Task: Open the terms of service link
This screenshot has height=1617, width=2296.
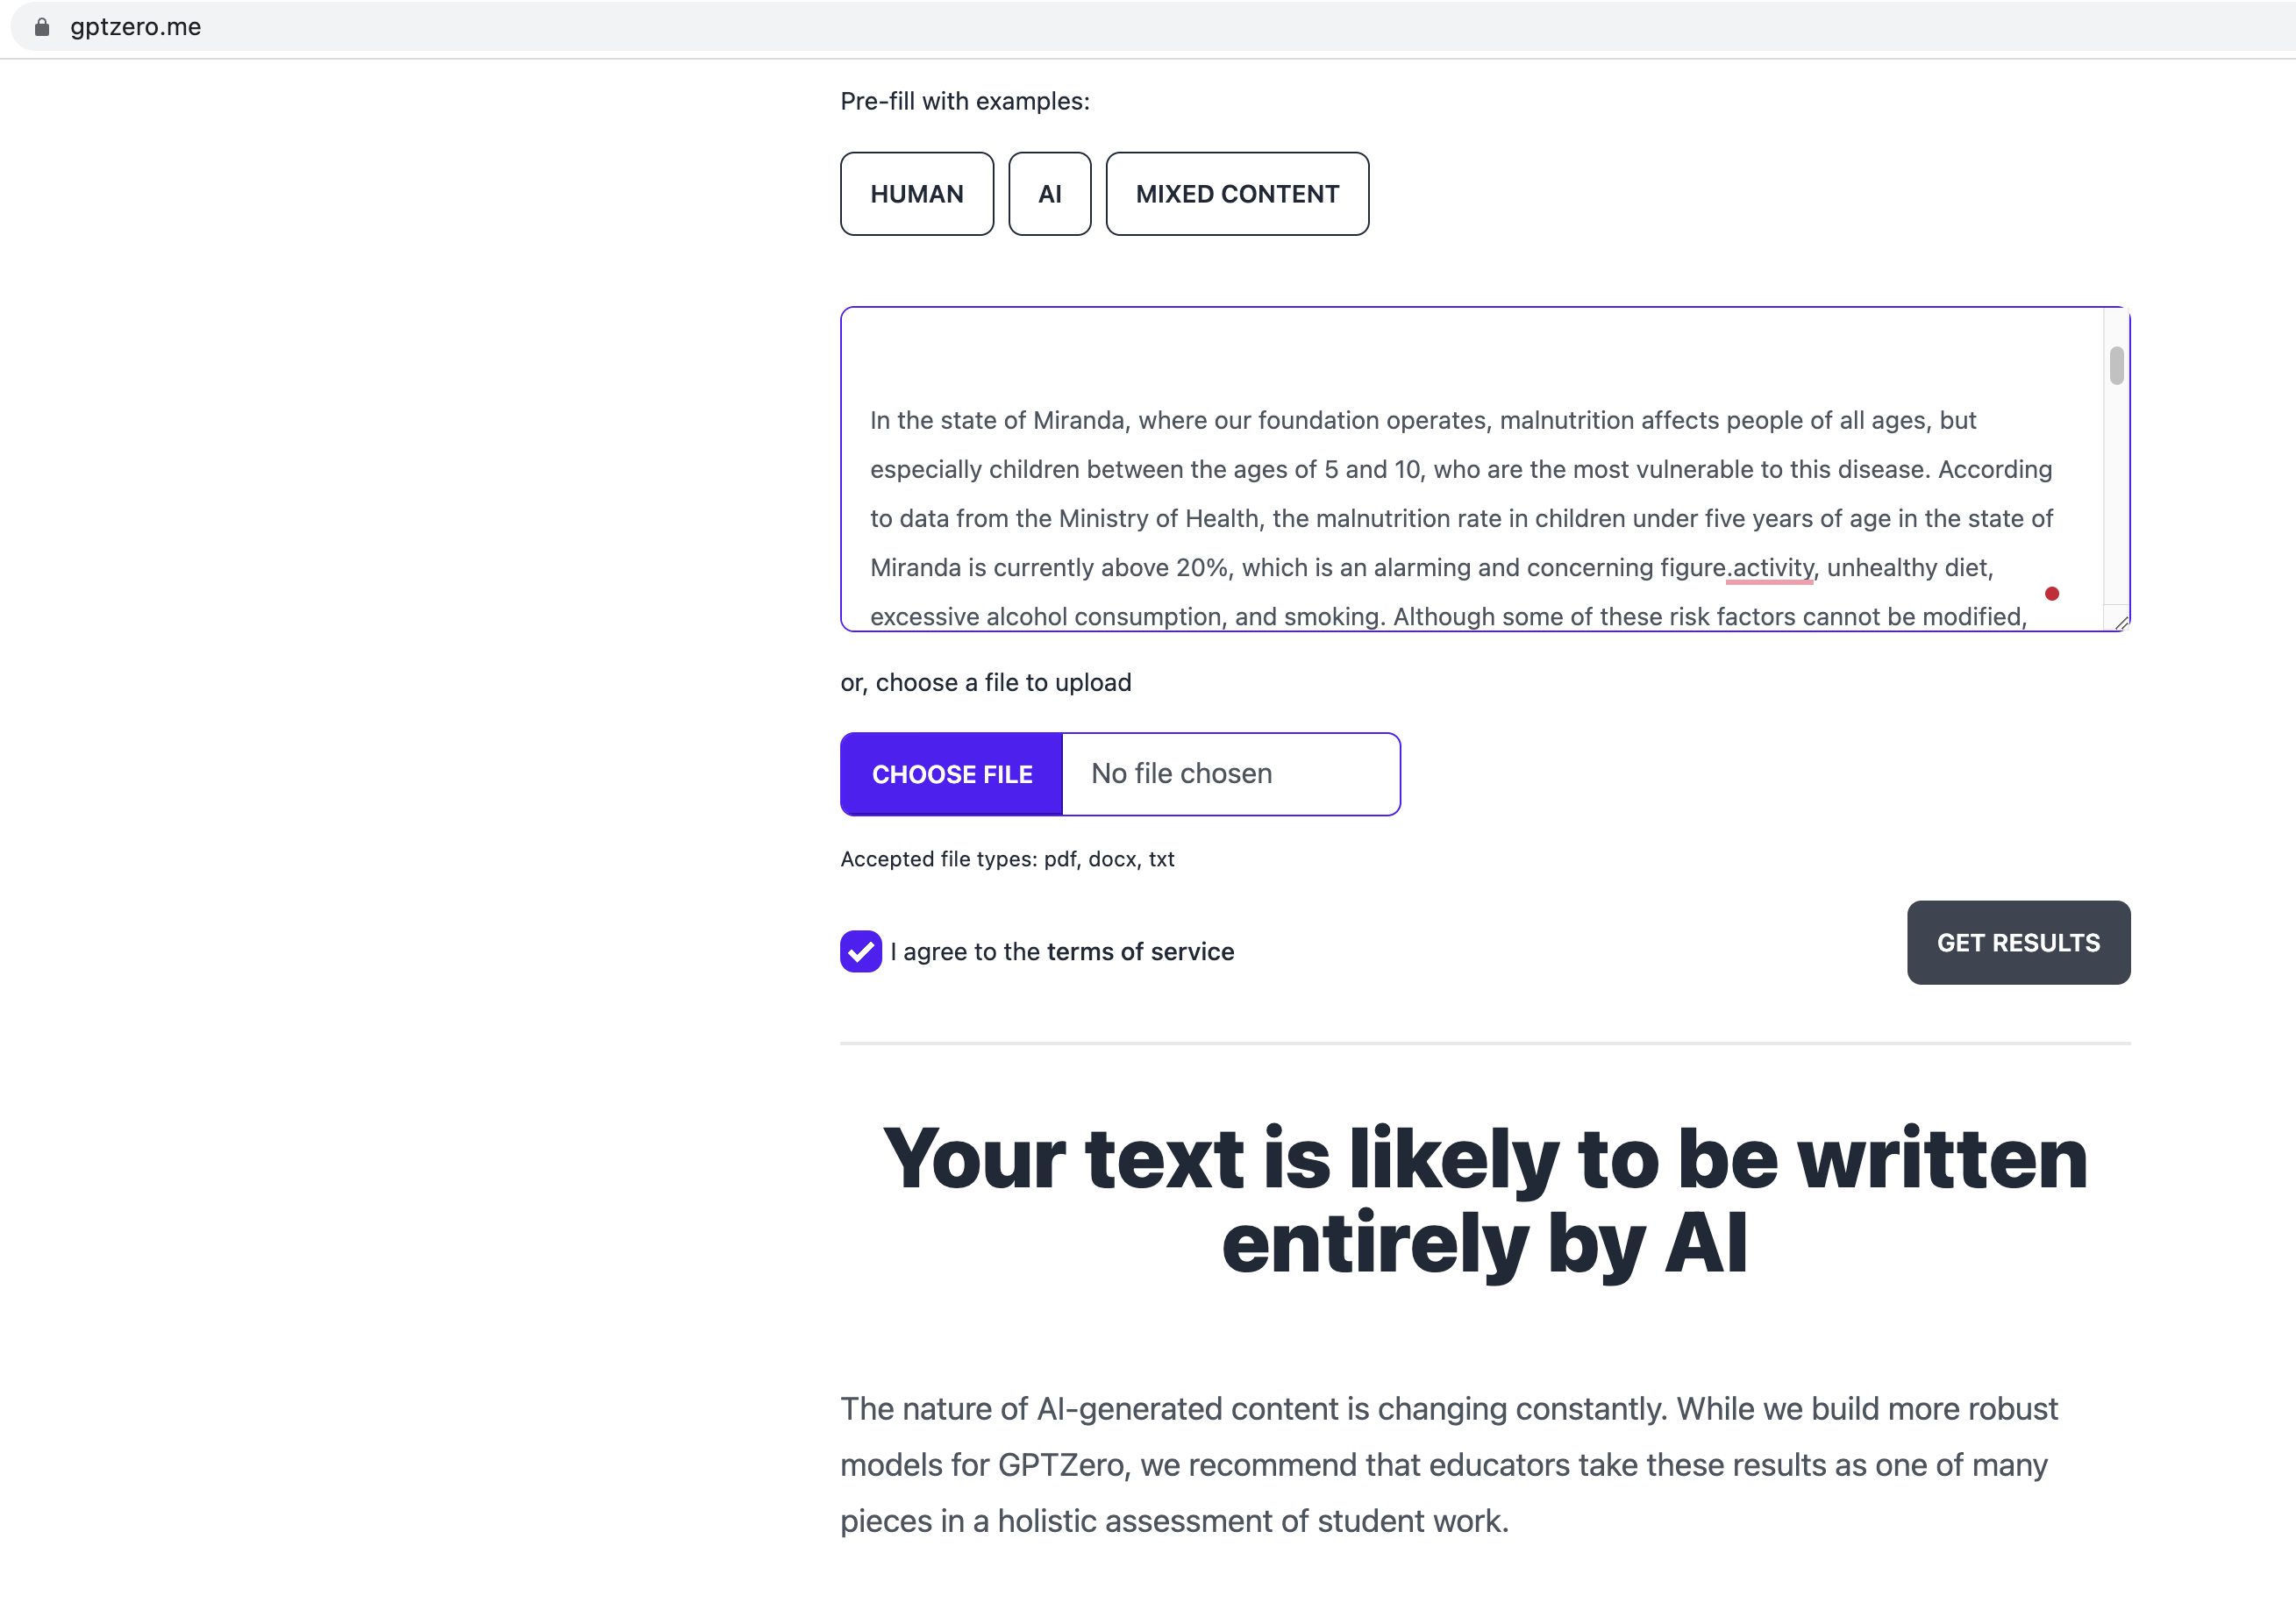Action: pyautogui.click(x=1140, y=951)
